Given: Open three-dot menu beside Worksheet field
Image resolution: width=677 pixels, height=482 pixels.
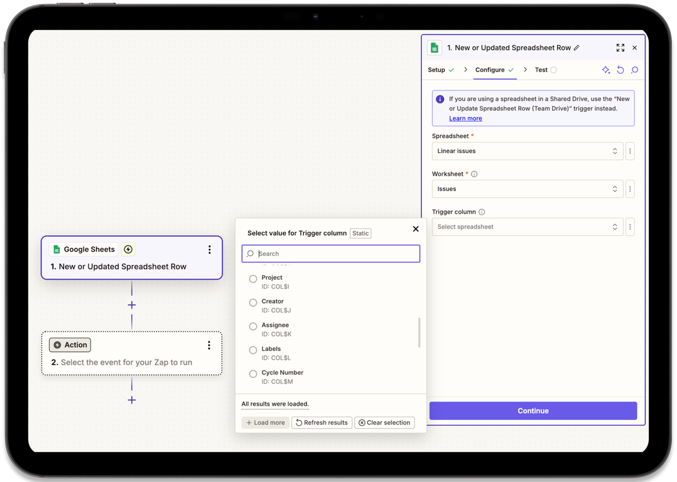Looking at the screenshot, I should 630,190.
